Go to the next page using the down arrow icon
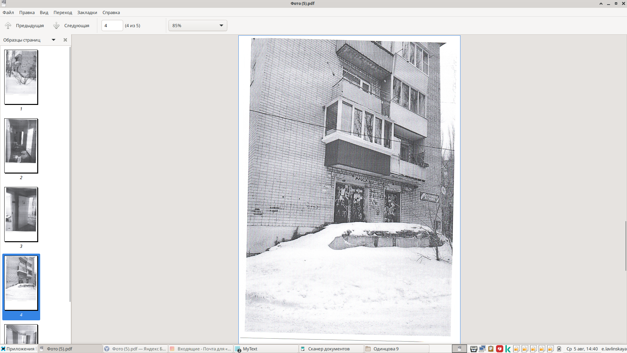Screen dimensions: 627x353 click(x=56, y=25)
